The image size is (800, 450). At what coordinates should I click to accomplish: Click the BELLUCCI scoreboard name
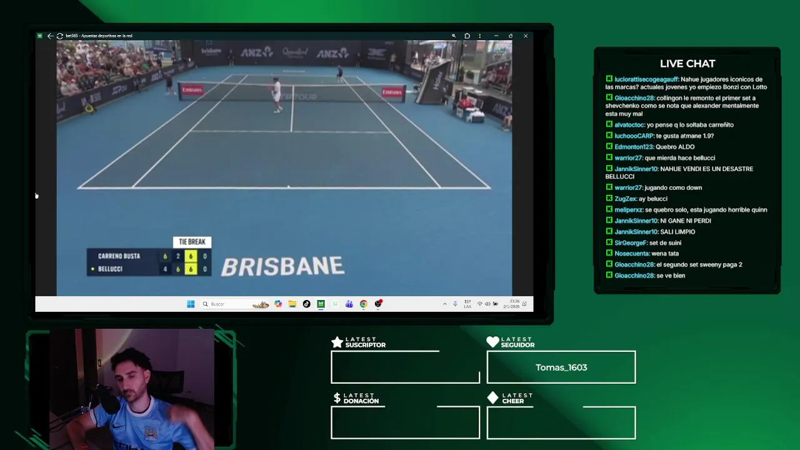[x=110, y=269]
